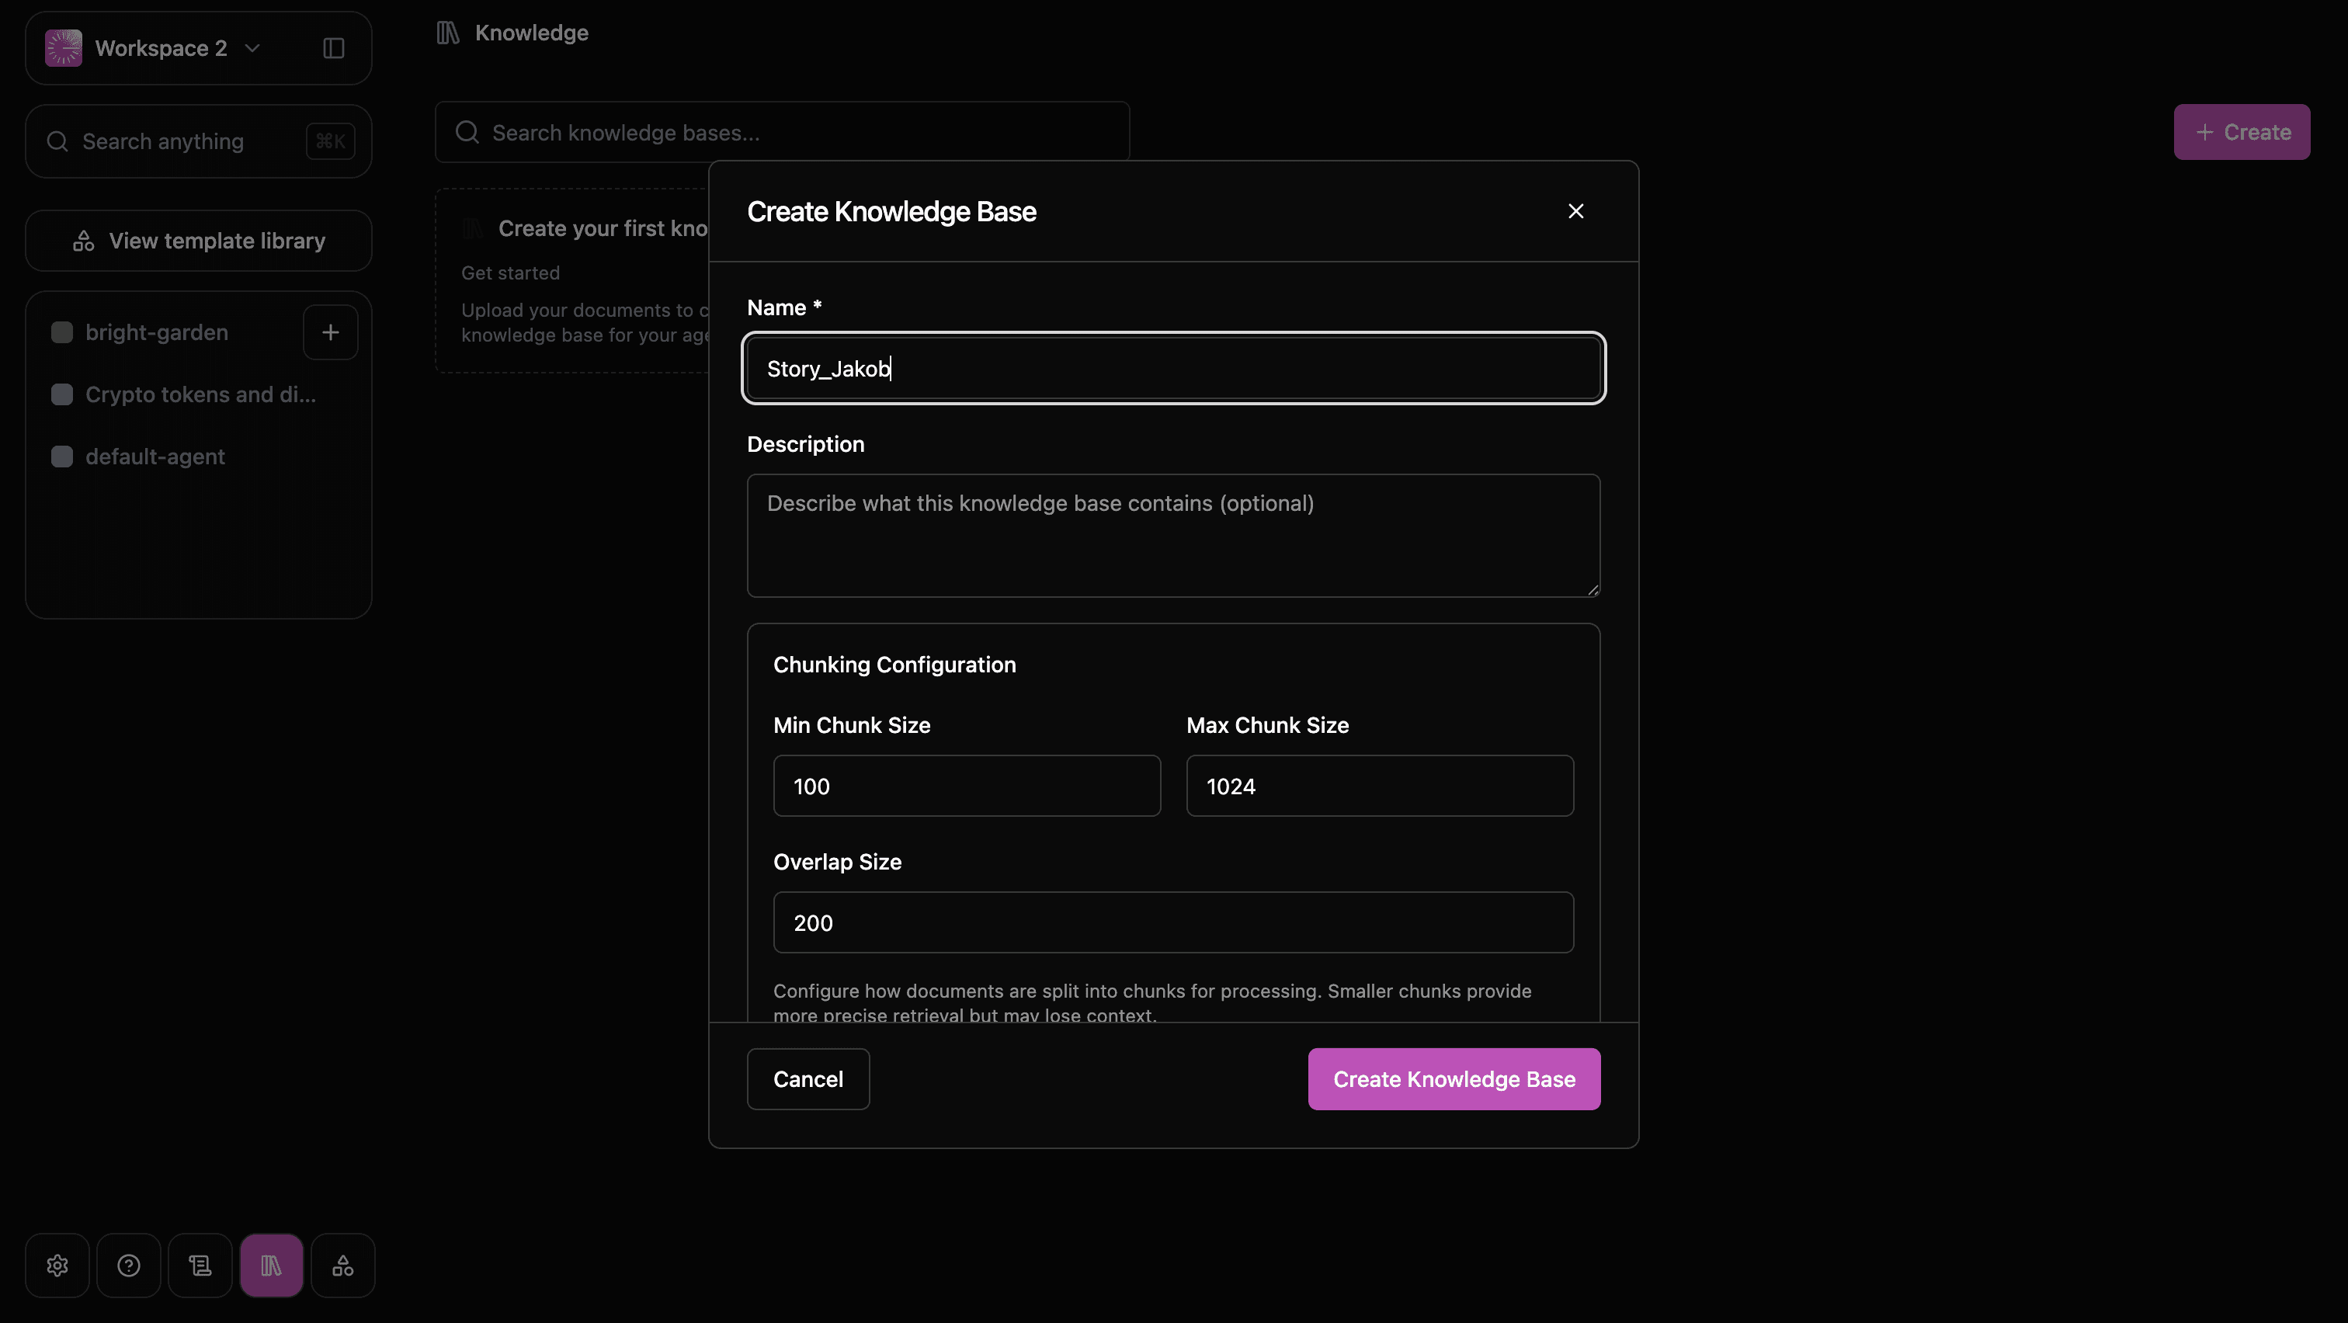
Task: Open the logs scroll icon in bottom bar
Action: point(200,1265)
